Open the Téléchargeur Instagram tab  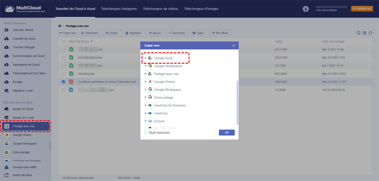coord(119,9)
